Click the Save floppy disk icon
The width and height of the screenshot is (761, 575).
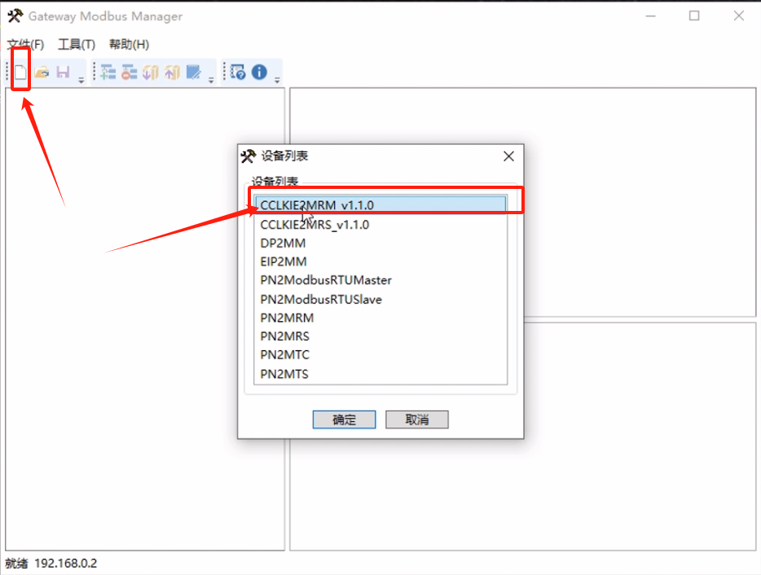pyautogui.click(x=63, y=72)
